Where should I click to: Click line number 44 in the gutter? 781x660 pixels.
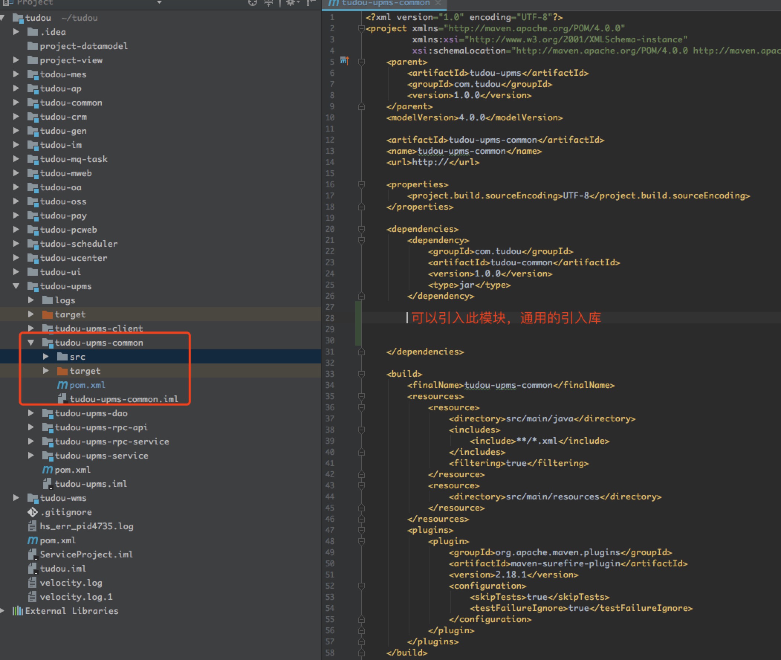pyautogui.click(x=330, y=496)
